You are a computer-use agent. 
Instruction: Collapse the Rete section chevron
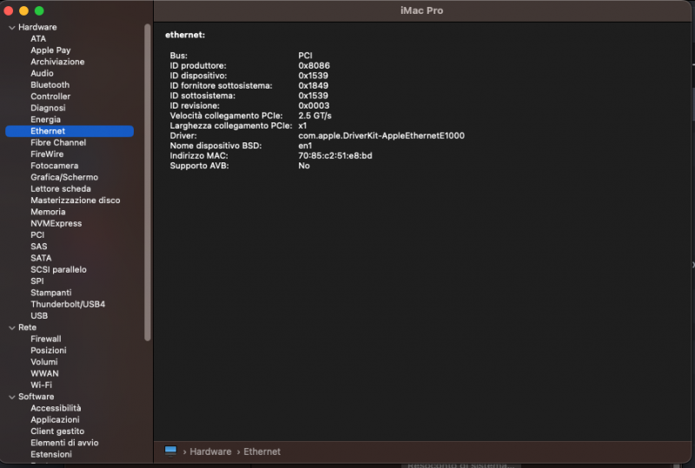coord(12,327)
